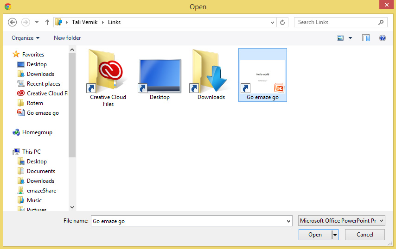The width and height of the screenshot is (396, 249).
Task: Select the Go emaze go presentation thumbnail
Action: coord(262,75)
